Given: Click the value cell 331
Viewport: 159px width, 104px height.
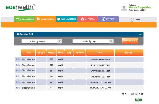Looking at the screenshot, I should 51,65.
